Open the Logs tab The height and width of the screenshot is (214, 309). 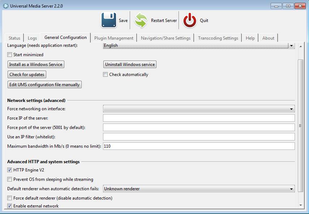32,38
